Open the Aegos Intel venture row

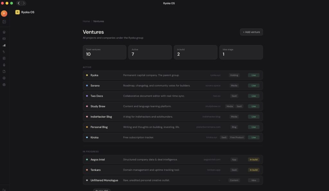pos(173,159)
